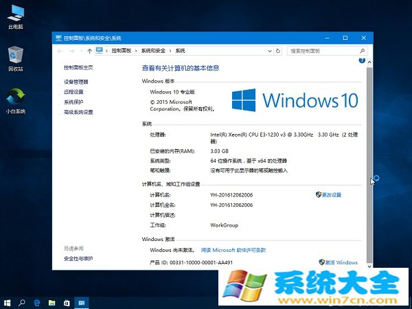Click the Windows Start button
Screen dimensions: 412x309
coord(8,302)
